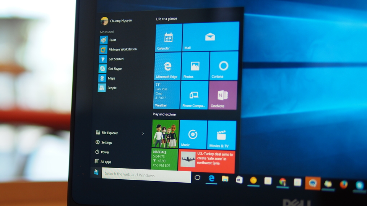This screenshot has height=206, width=367.
Task: Open the Photos tile
Action: pyautogui.click(x=195, y=66)
